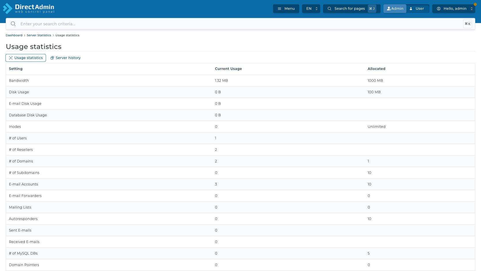The height and width of the screenshot is (271, 481).
Task: Click the # of Domains label
Action: 21,161
